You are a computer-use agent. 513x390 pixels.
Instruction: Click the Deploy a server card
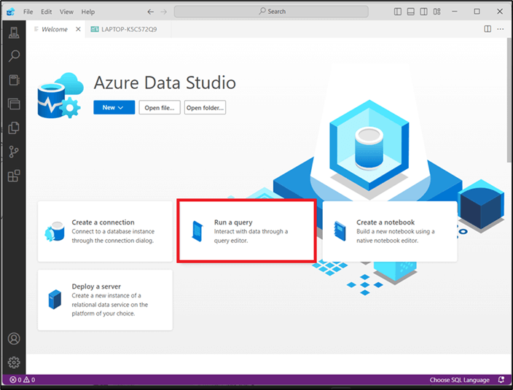[105, 300]
